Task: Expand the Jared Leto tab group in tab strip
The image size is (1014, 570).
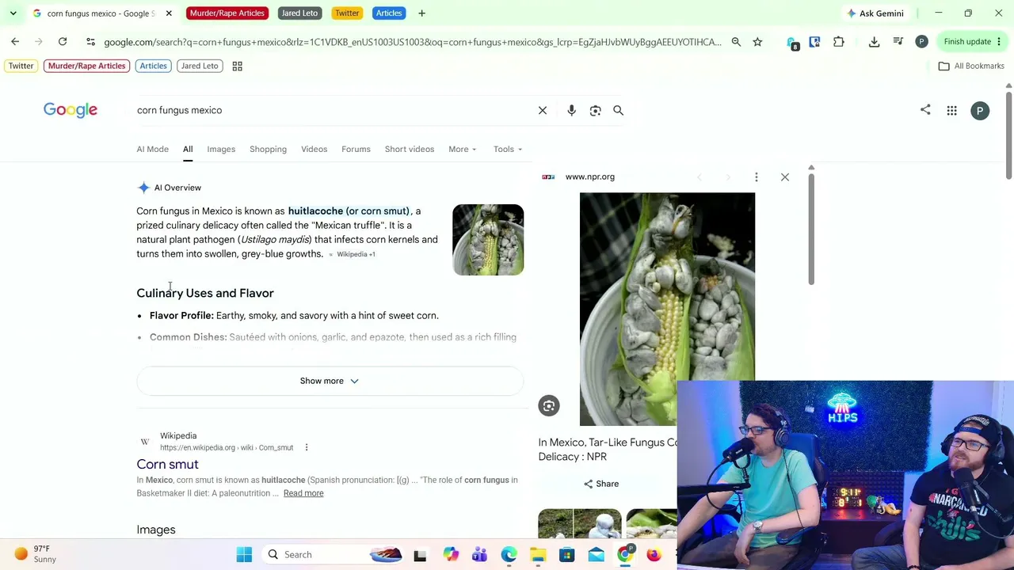Action: [299, 13]
